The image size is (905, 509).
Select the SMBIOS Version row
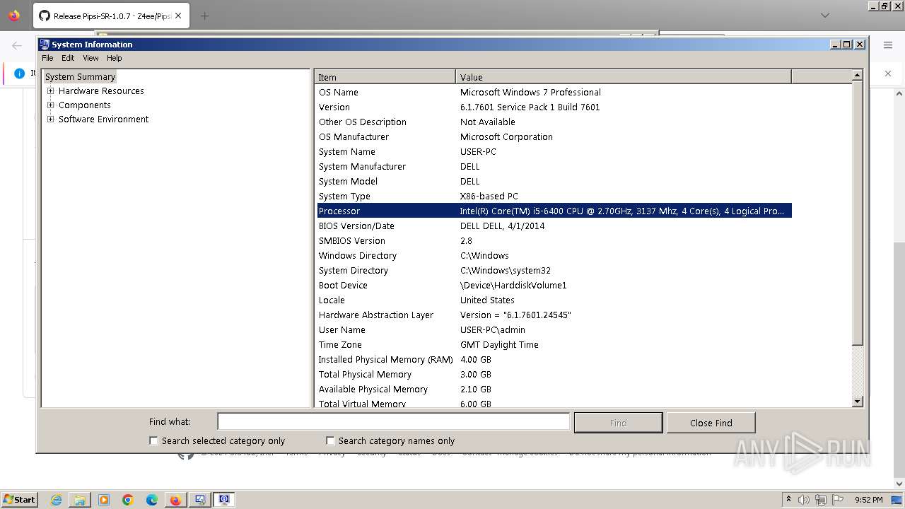[554, 241]
